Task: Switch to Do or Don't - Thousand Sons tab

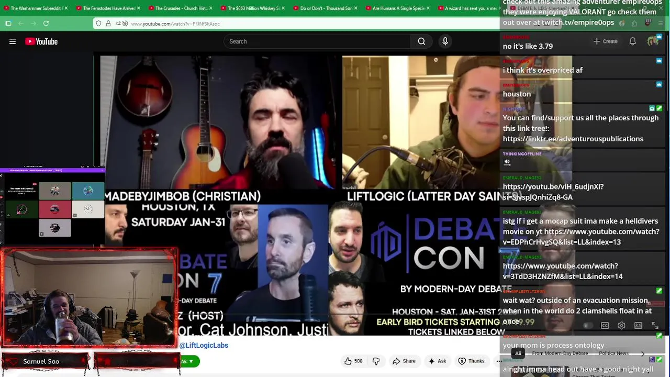Action: pos(326,8)
